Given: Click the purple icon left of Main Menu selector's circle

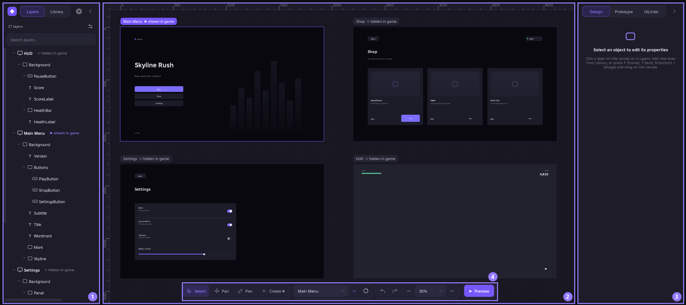Looking at the screenshot, I should pyautogui.click(x=354, y=291).
